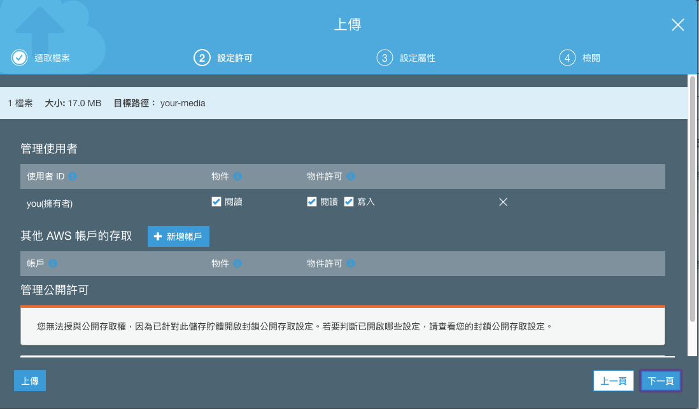Screen dimensions: 699x409
Task: Go to completed step 選取檔案
Action: point(41,58)
